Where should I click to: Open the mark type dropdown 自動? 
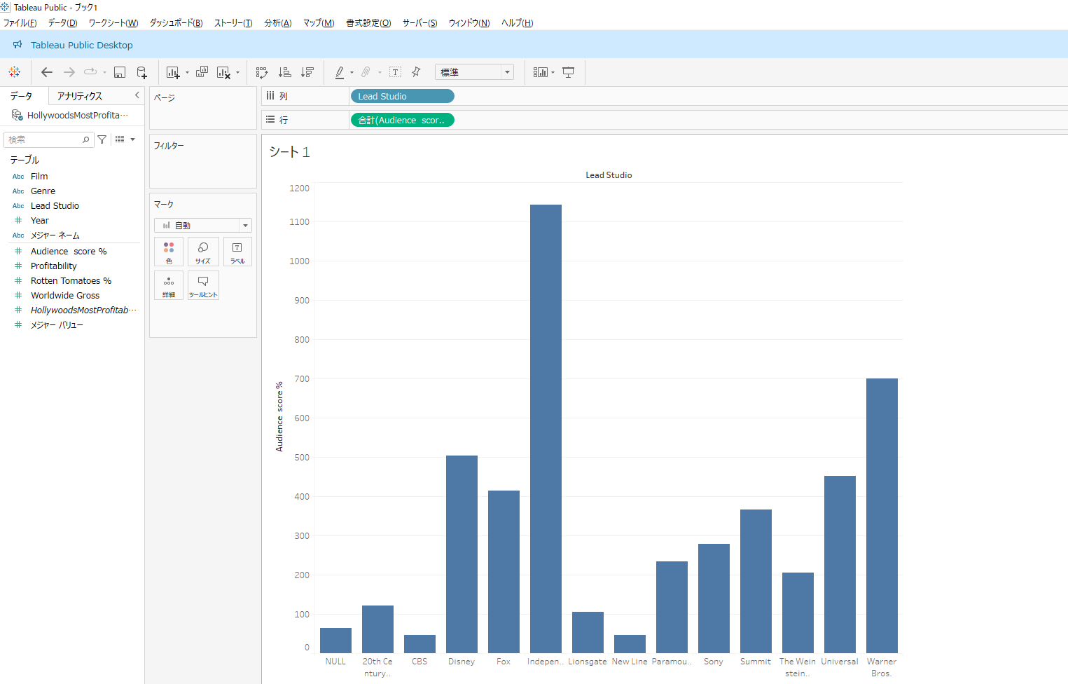203,225
